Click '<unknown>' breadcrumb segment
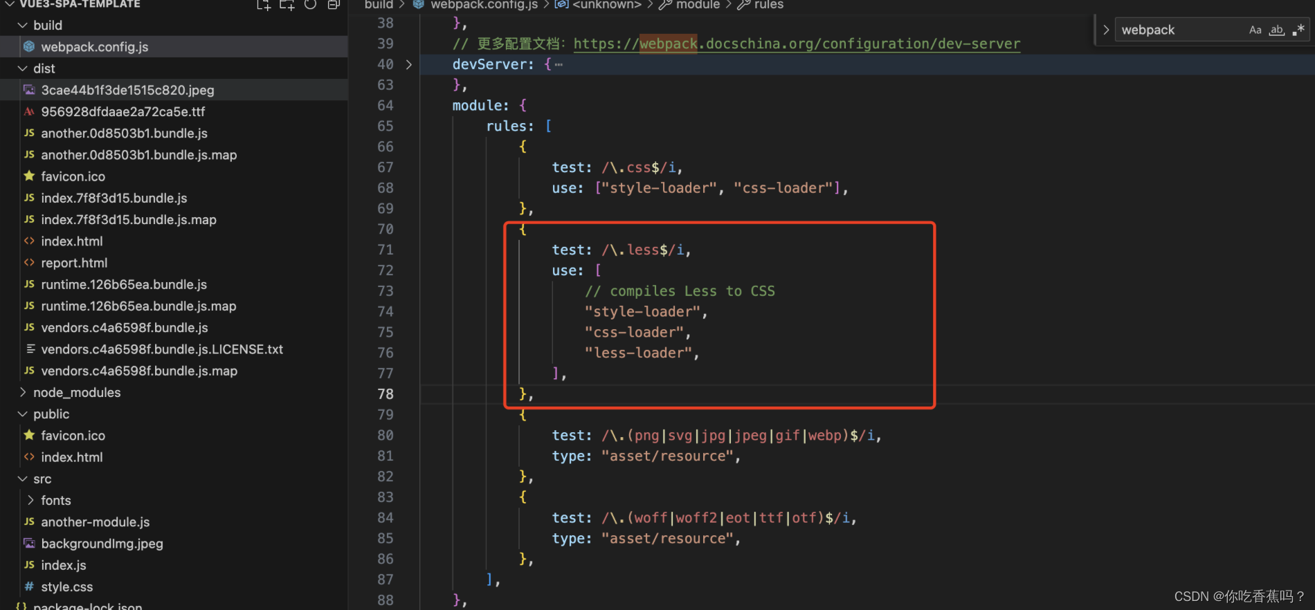The height and width of the screenshot is (610, 1315). point(606,5)
